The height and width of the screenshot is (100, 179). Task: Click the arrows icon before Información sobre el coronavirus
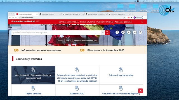click(x=16, y=50)
